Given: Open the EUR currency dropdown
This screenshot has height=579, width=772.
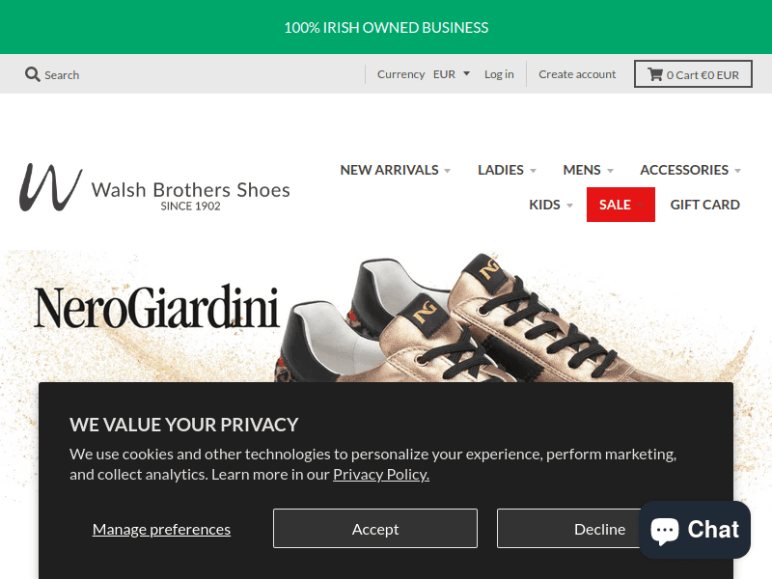Looking at the screenshot, I should click(450, 73).
